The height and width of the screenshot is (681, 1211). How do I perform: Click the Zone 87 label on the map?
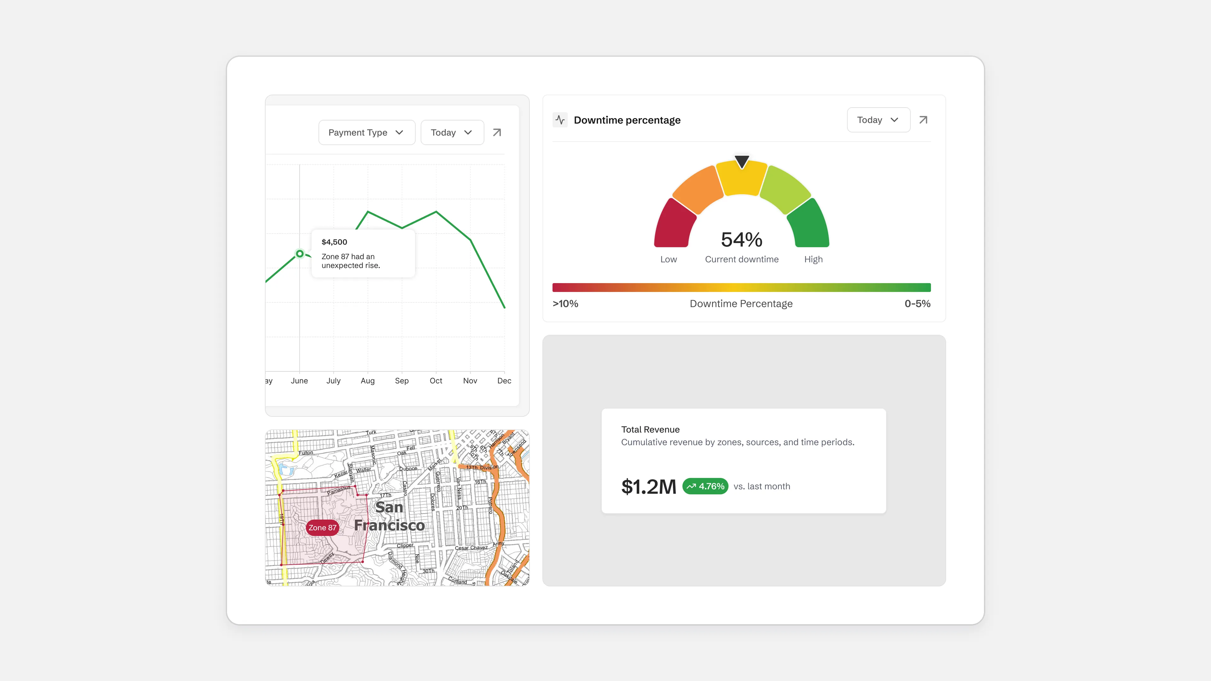[323, 528]
